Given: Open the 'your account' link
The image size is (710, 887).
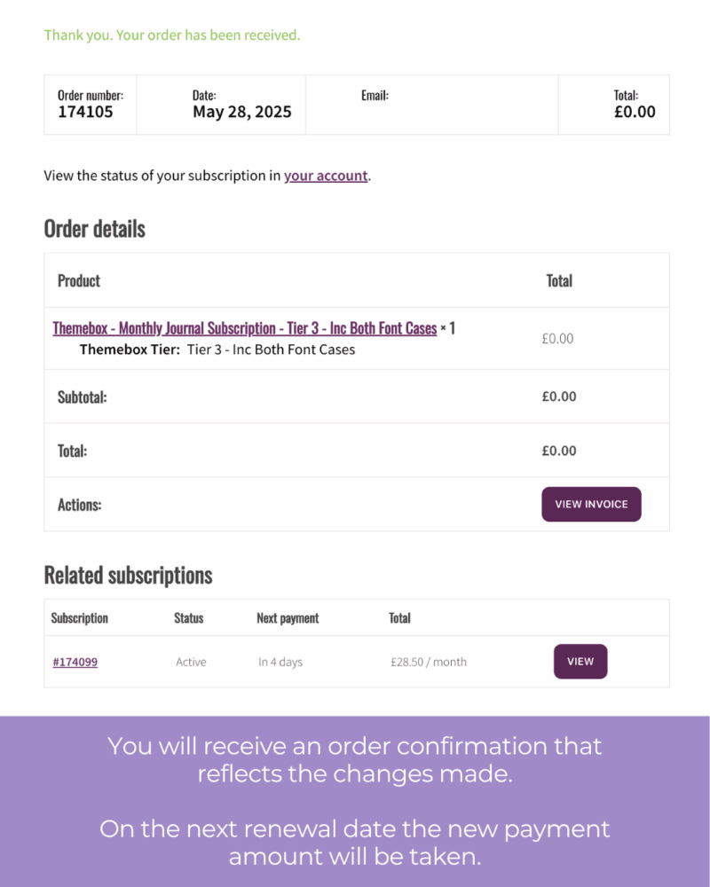Looking at the screenshot, I should click(x=326, y=176).
